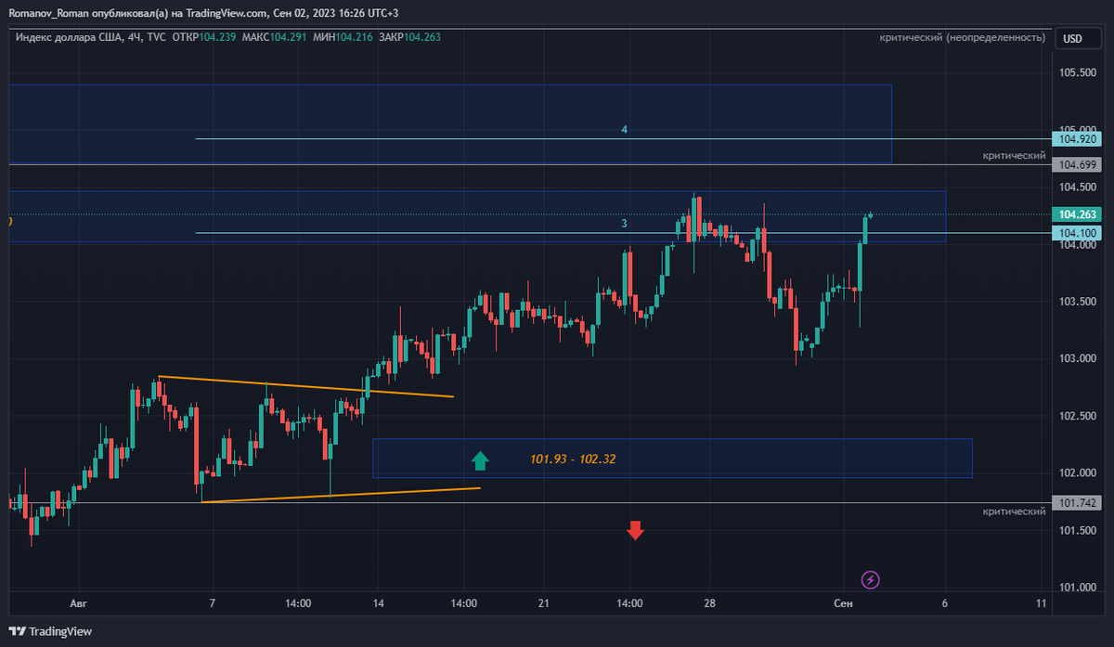Image resolution: width=1114 pixels, height=647 pixels.
Task: Click the 28 date on time axis
Action: click(709, 603)
